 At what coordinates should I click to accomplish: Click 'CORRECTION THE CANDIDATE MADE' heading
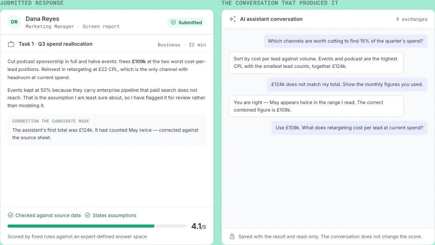click(51, 121)
